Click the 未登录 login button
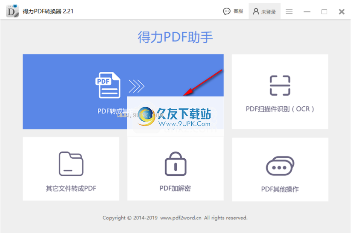This screenshot has height=233, width=351. (264, 12)
